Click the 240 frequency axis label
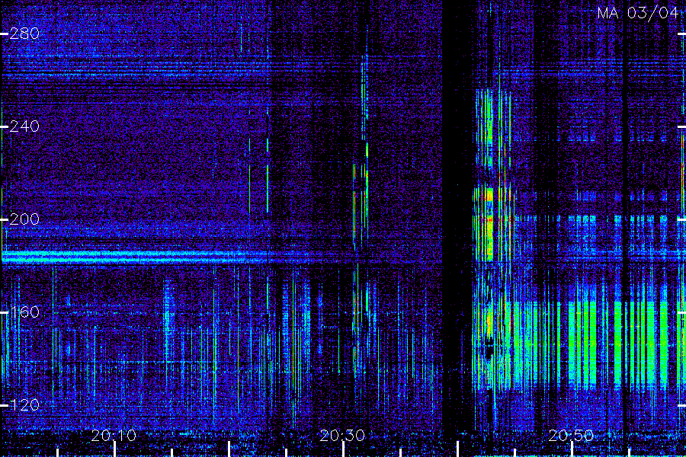The image size is (686, 457). pos(24,126)
